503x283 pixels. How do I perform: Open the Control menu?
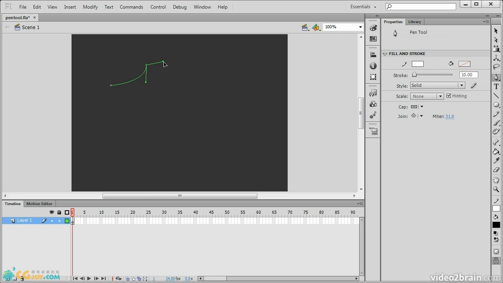pyautogui.click(x=158, y=7)
